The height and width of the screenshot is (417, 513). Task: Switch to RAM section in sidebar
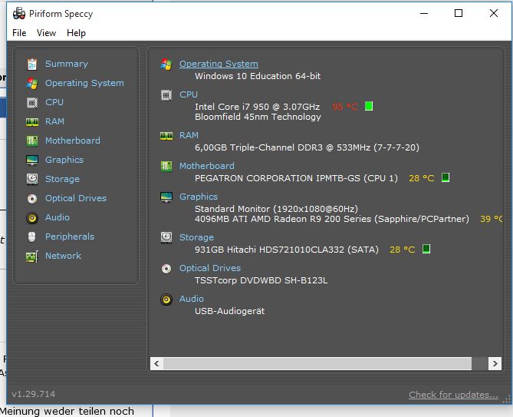(54, 121)
